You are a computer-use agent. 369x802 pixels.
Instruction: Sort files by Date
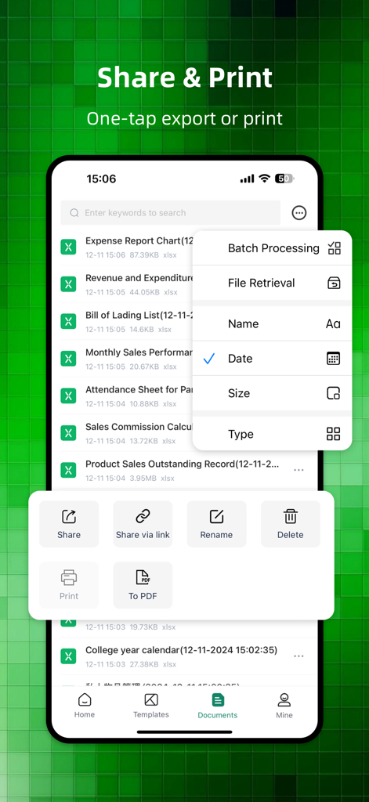click(x=273, y=359)
